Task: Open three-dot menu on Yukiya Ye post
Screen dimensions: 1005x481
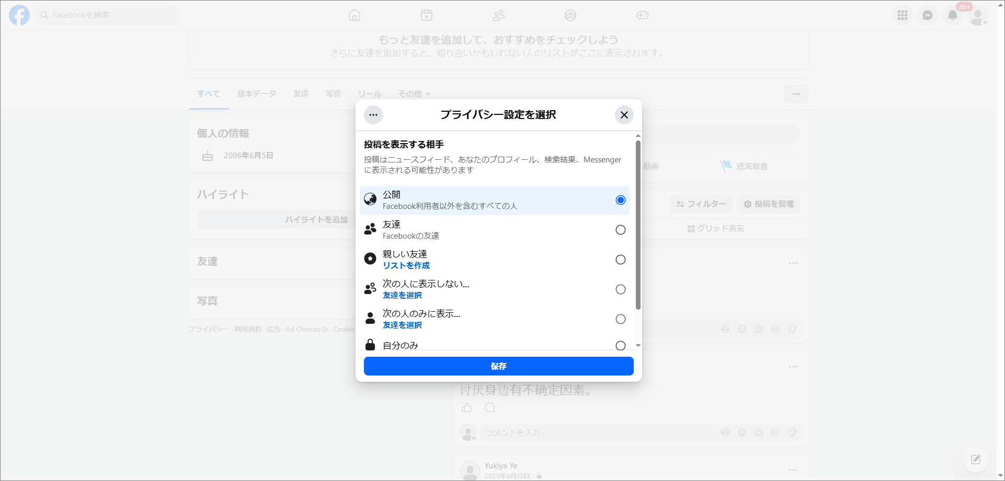Action: tap(793, 470)
